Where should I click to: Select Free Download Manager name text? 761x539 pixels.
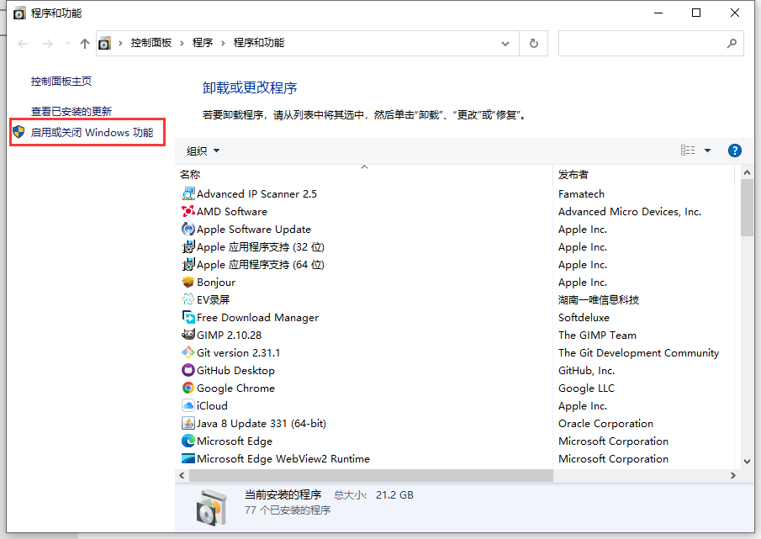tap(257, 317)
